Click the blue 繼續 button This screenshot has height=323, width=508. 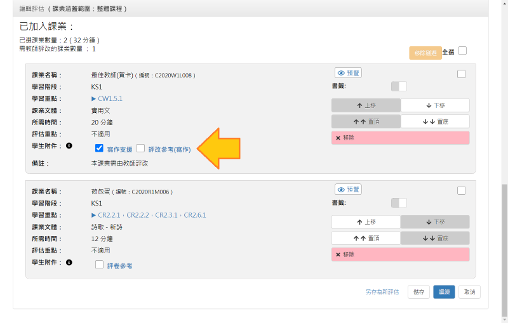tap(444, 292)
